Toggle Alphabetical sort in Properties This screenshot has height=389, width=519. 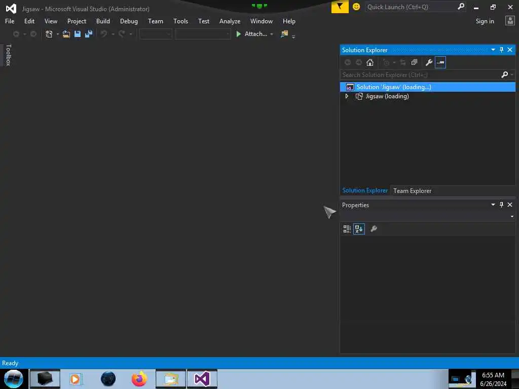(x=359, y=229)
